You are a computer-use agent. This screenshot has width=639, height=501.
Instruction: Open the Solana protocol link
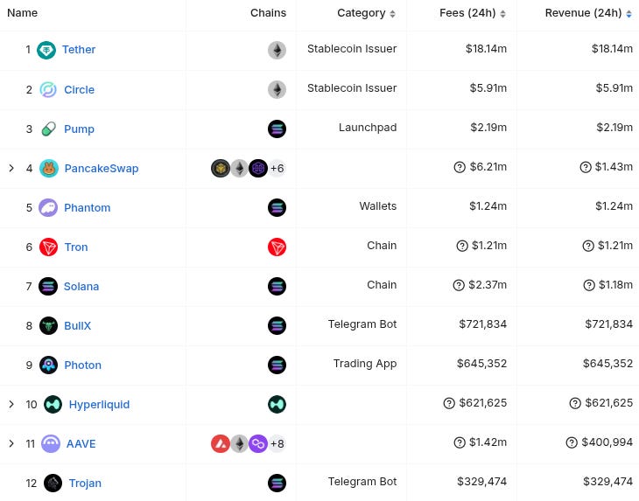[81, 287]
